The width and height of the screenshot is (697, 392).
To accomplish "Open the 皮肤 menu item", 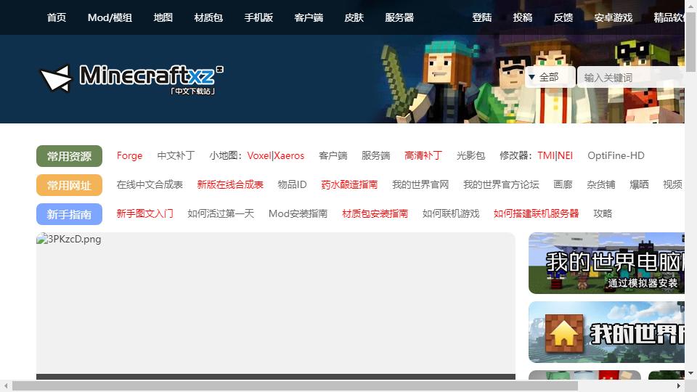I will pyautogui.click(x=354, y=17).
